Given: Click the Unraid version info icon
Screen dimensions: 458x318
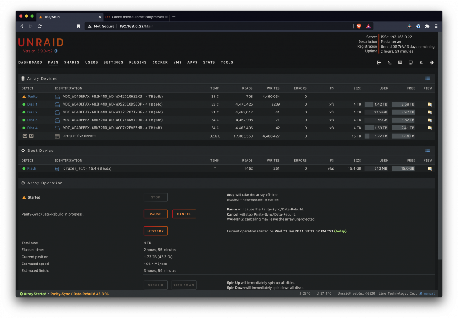Looking at the screenshot, I should coord(56,51).
